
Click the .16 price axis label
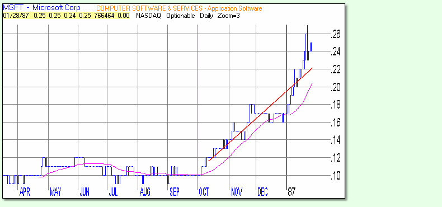click(x=336, y=123)
